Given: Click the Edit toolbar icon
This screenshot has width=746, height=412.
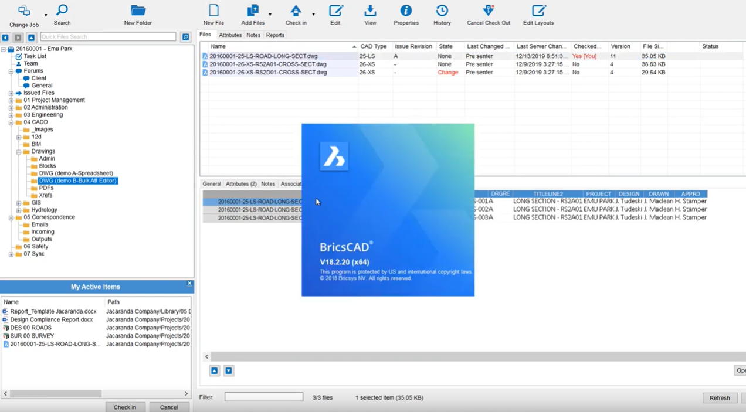Looking at the screenshot, I should [x=335, y=11].
